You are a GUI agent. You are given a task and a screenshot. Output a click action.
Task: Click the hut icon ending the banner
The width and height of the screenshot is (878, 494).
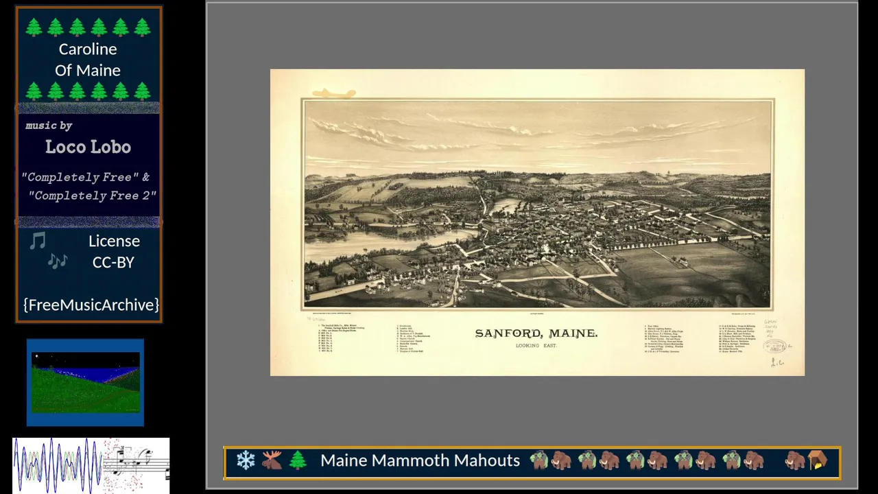(x=818, y=460)
